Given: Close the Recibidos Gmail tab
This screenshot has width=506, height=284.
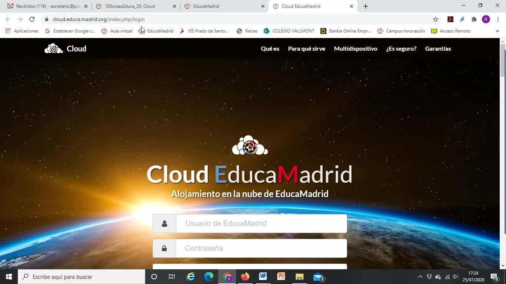Looking at the screenshot, I should point(86,6).
